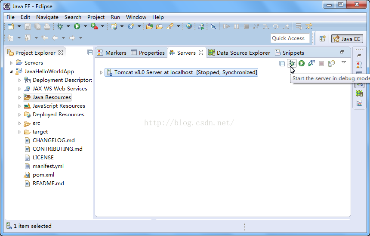370x236 pixels.
Task: Open the Project menu
Action: [x=96, y=17]
